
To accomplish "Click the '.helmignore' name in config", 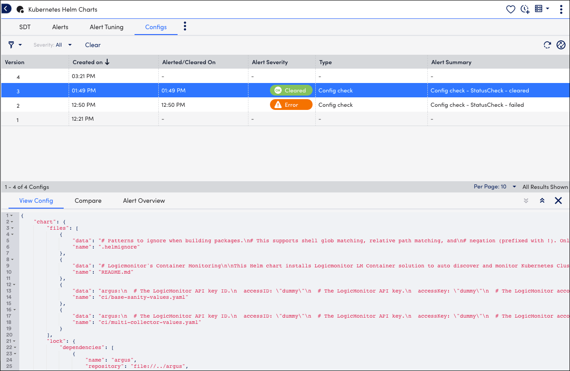I will point(119,247).
